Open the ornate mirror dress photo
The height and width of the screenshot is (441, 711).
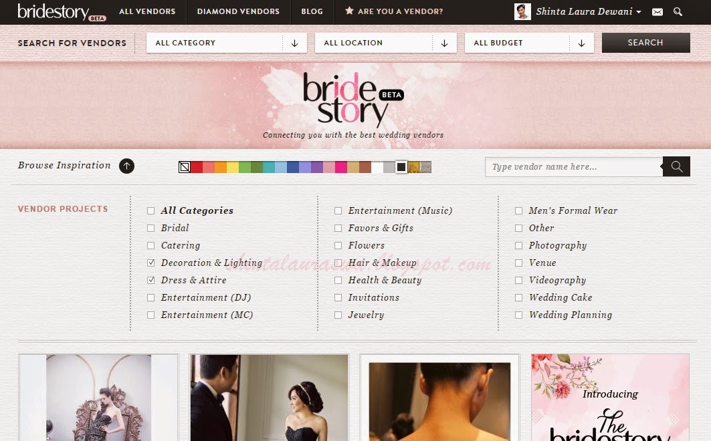pyautogui.click(x=98, y=398)
